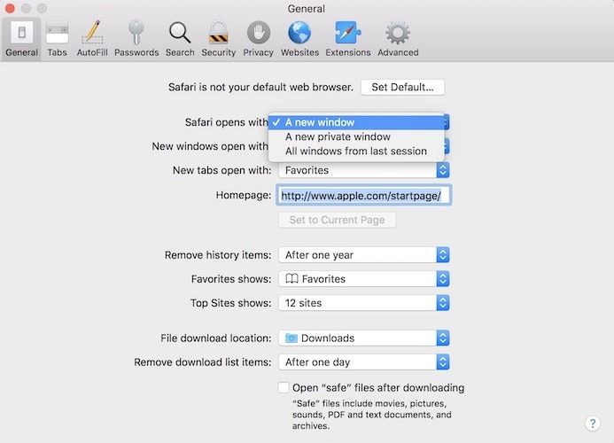Open the Security padlock pane
Viewport: 614px width, 443px height.
click(x=218, y=39)
